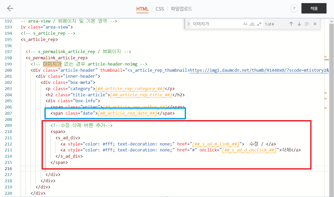Switch to the CSS tab

[x=160, y=9]
